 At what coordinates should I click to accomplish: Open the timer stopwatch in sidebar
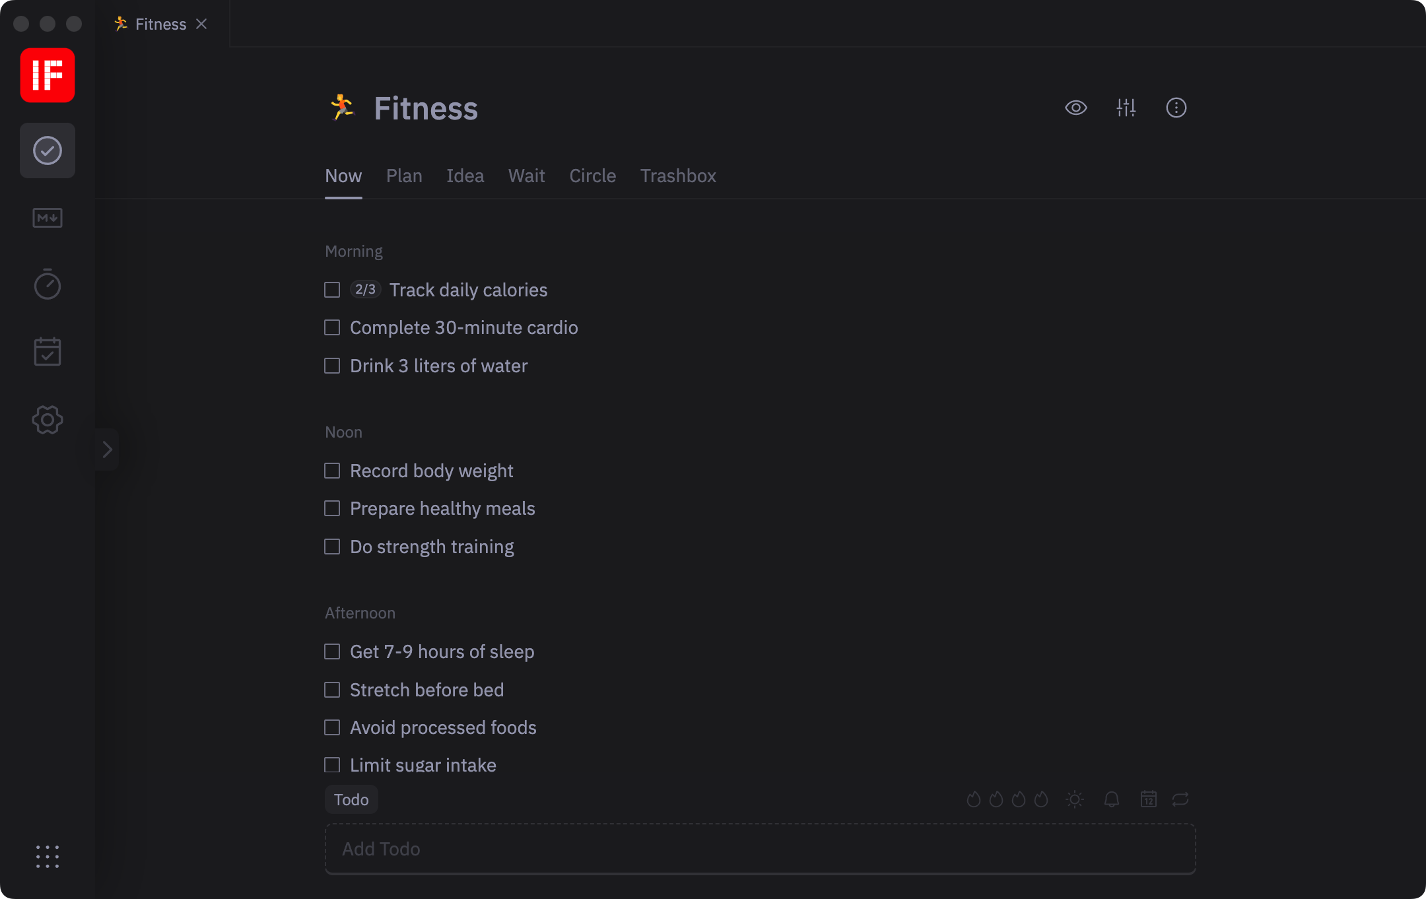48,284
